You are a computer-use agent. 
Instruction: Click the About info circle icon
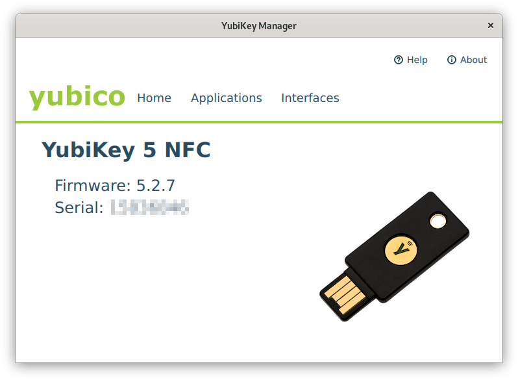[x=452, y=60]
